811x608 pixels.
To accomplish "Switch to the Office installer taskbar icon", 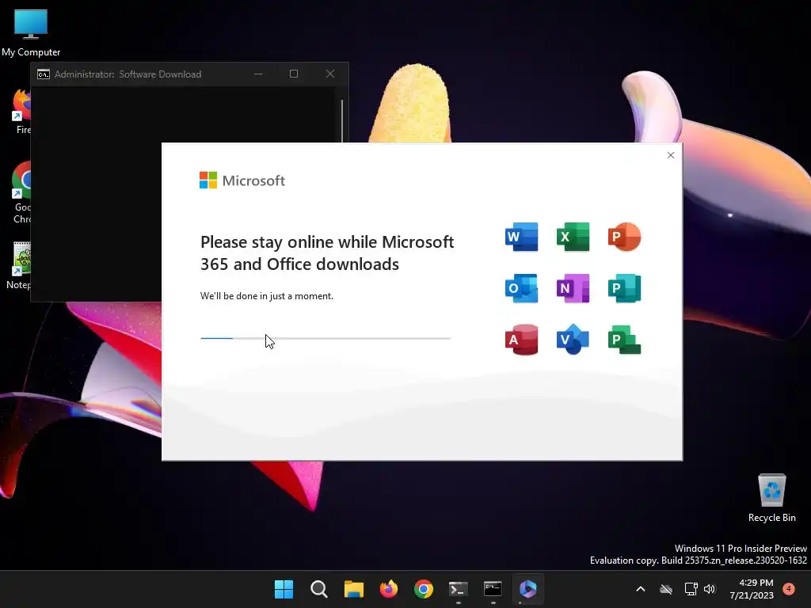I will 528,589.
